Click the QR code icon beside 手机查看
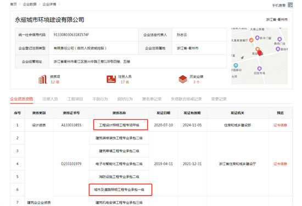 290,5
